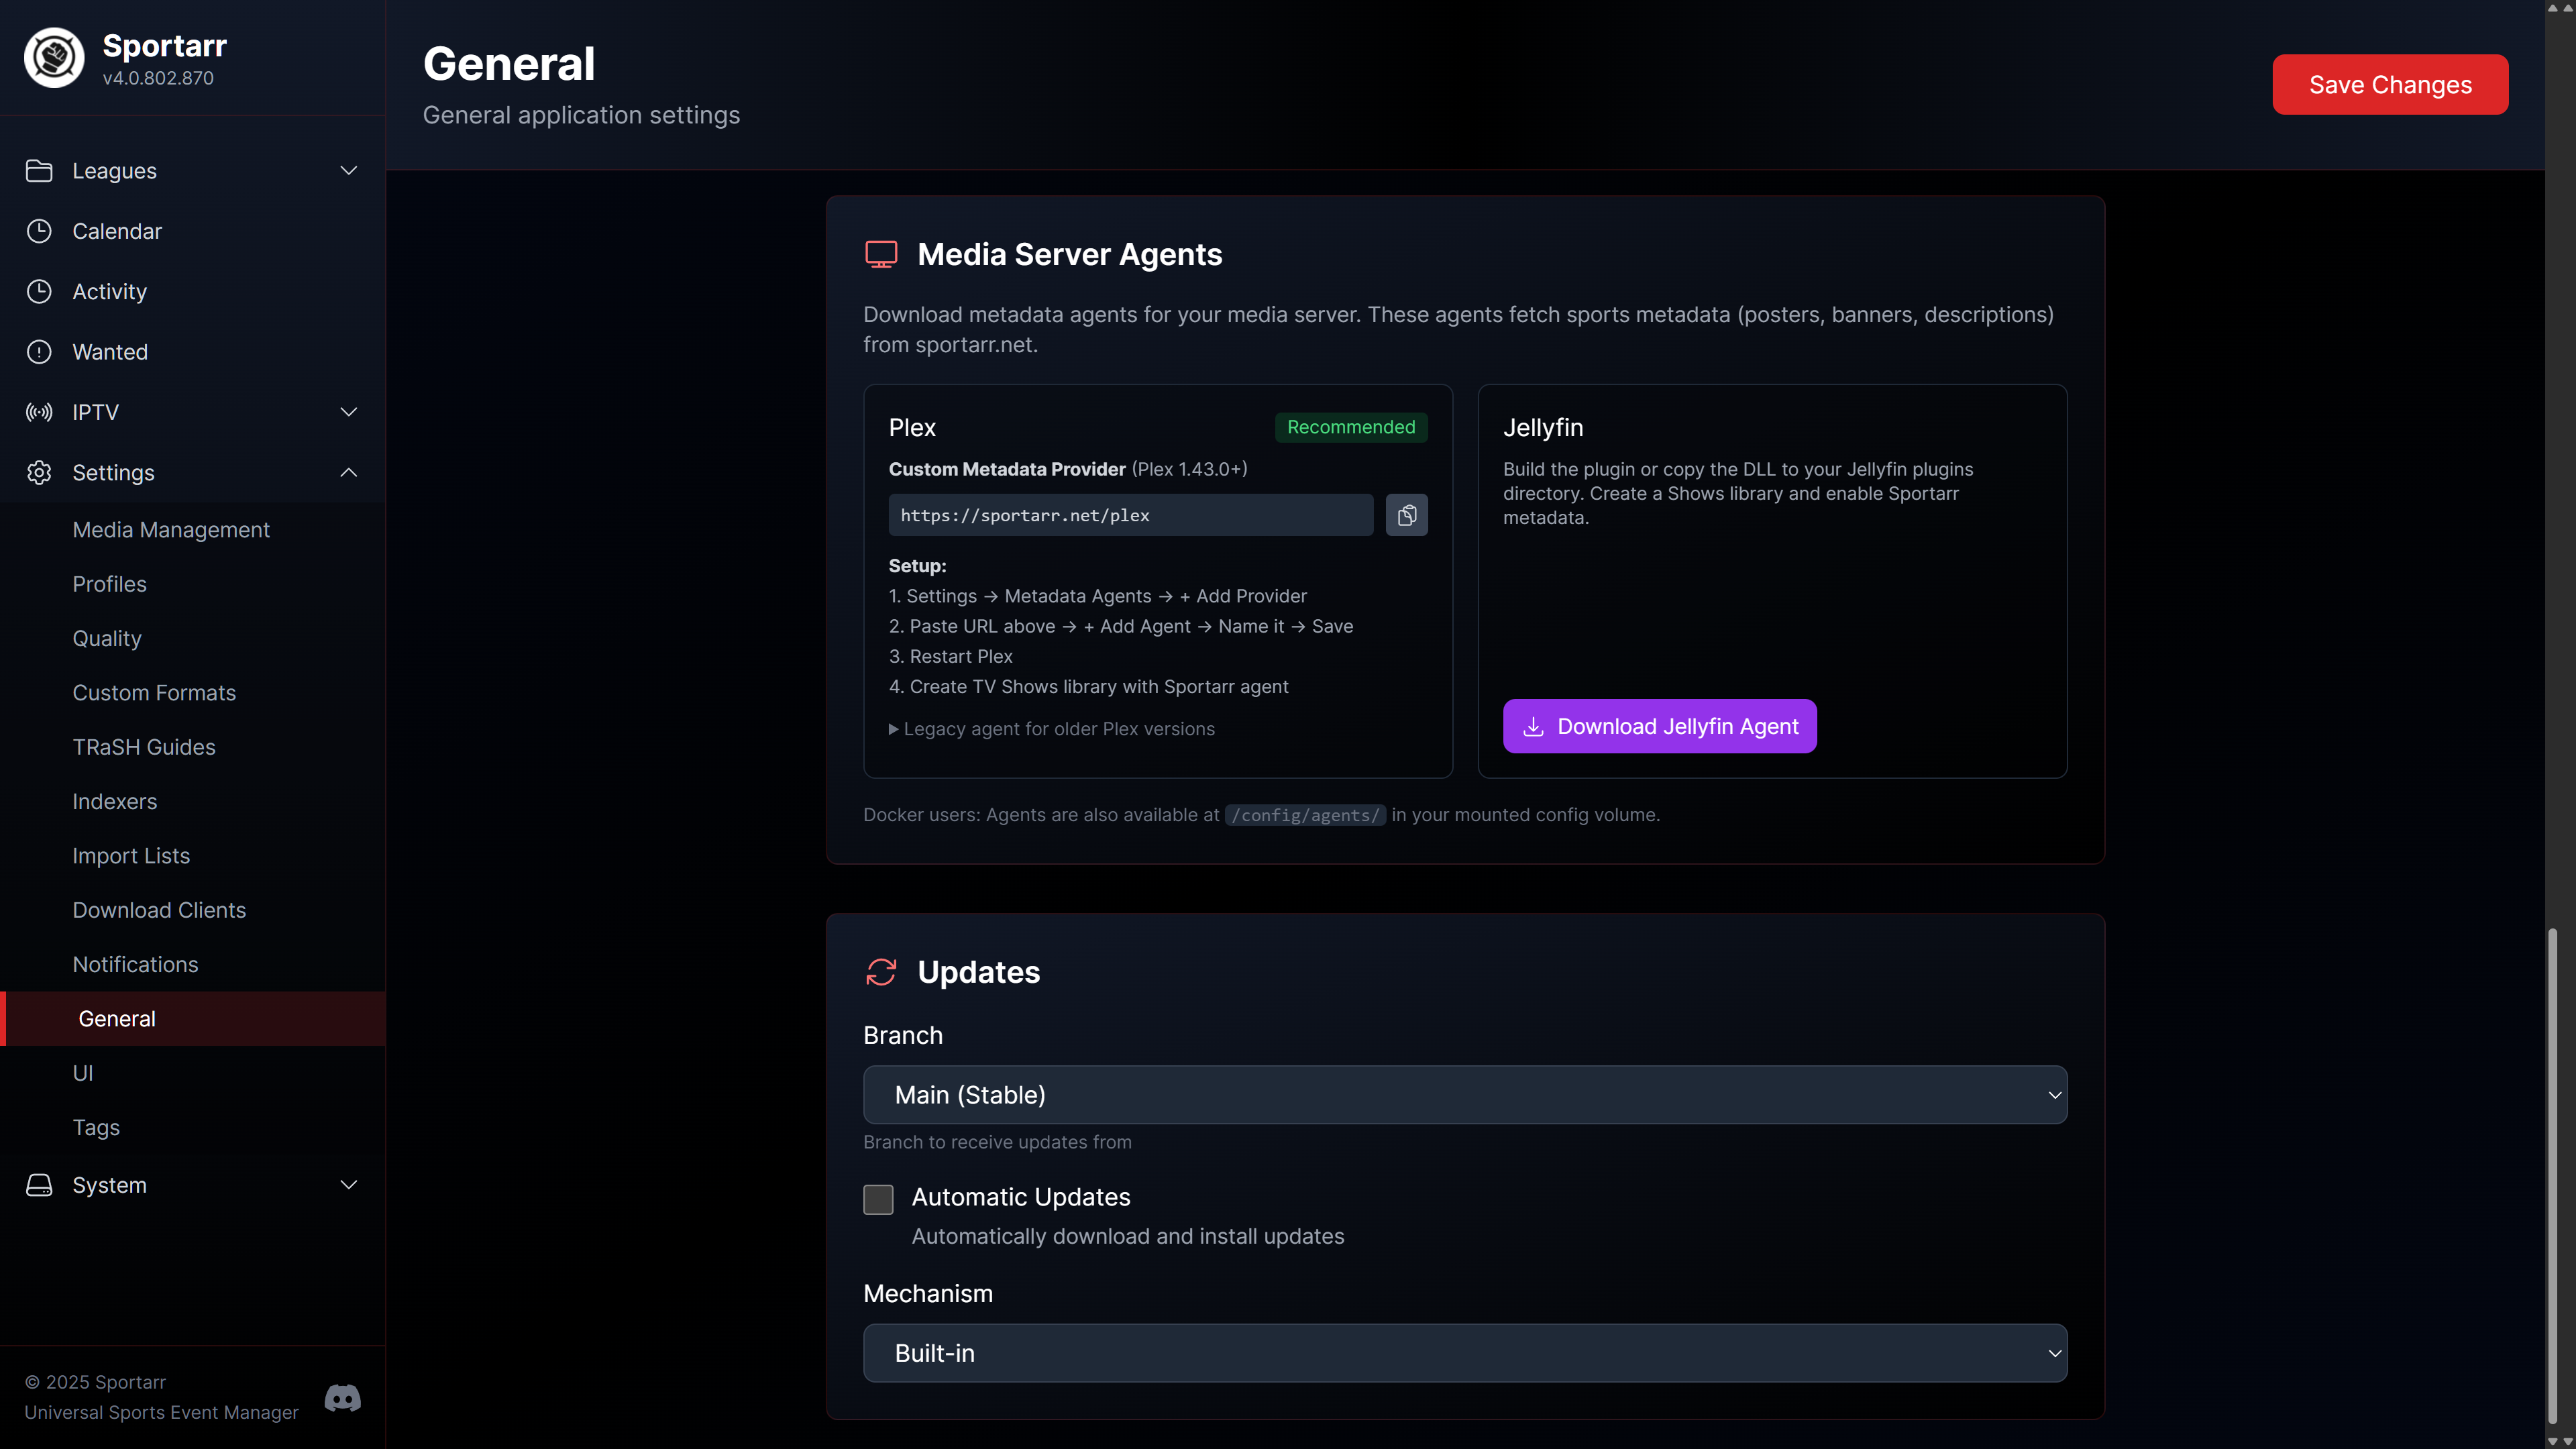Click Download Jellyfin Agent button
The image size is (2576, 1449).
click(1659, 727)
